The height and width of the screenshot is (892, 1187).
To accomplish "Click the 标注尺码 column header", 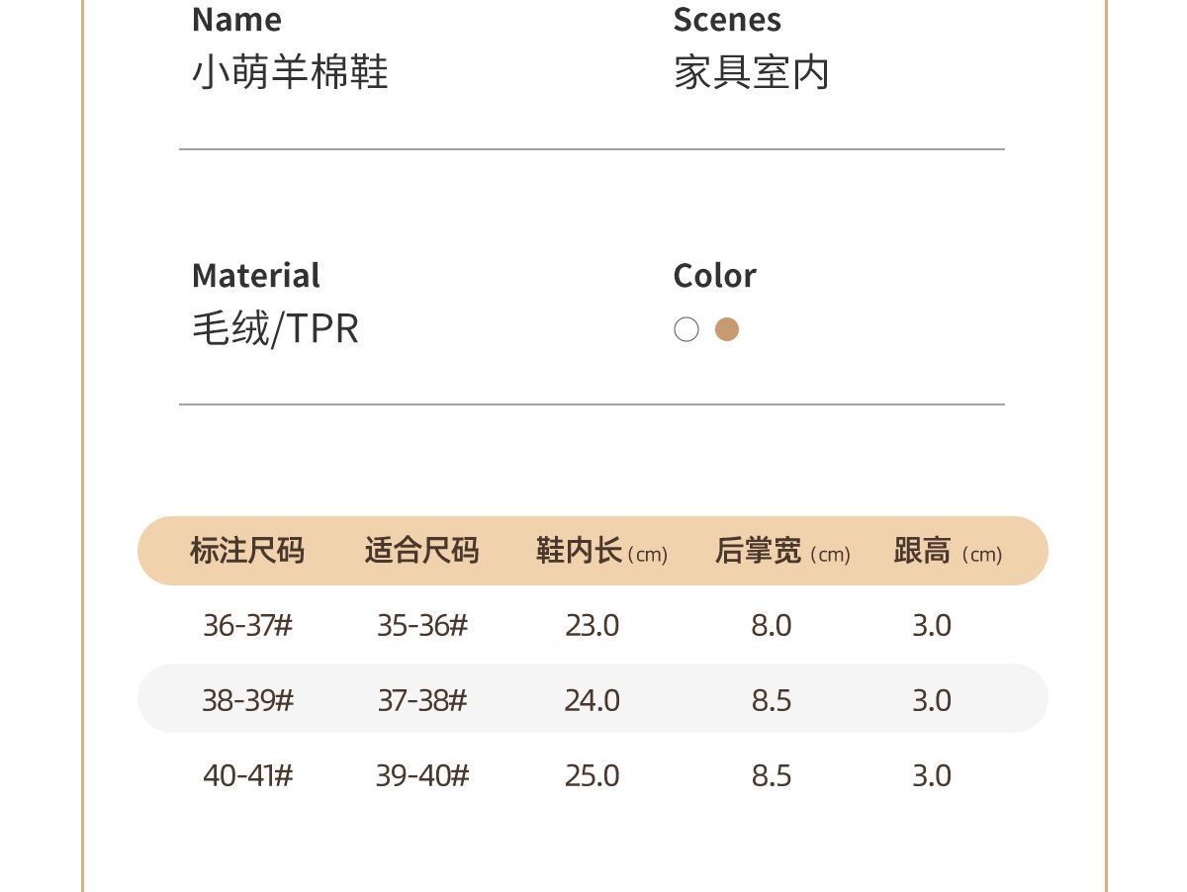I will click(247, 551).
